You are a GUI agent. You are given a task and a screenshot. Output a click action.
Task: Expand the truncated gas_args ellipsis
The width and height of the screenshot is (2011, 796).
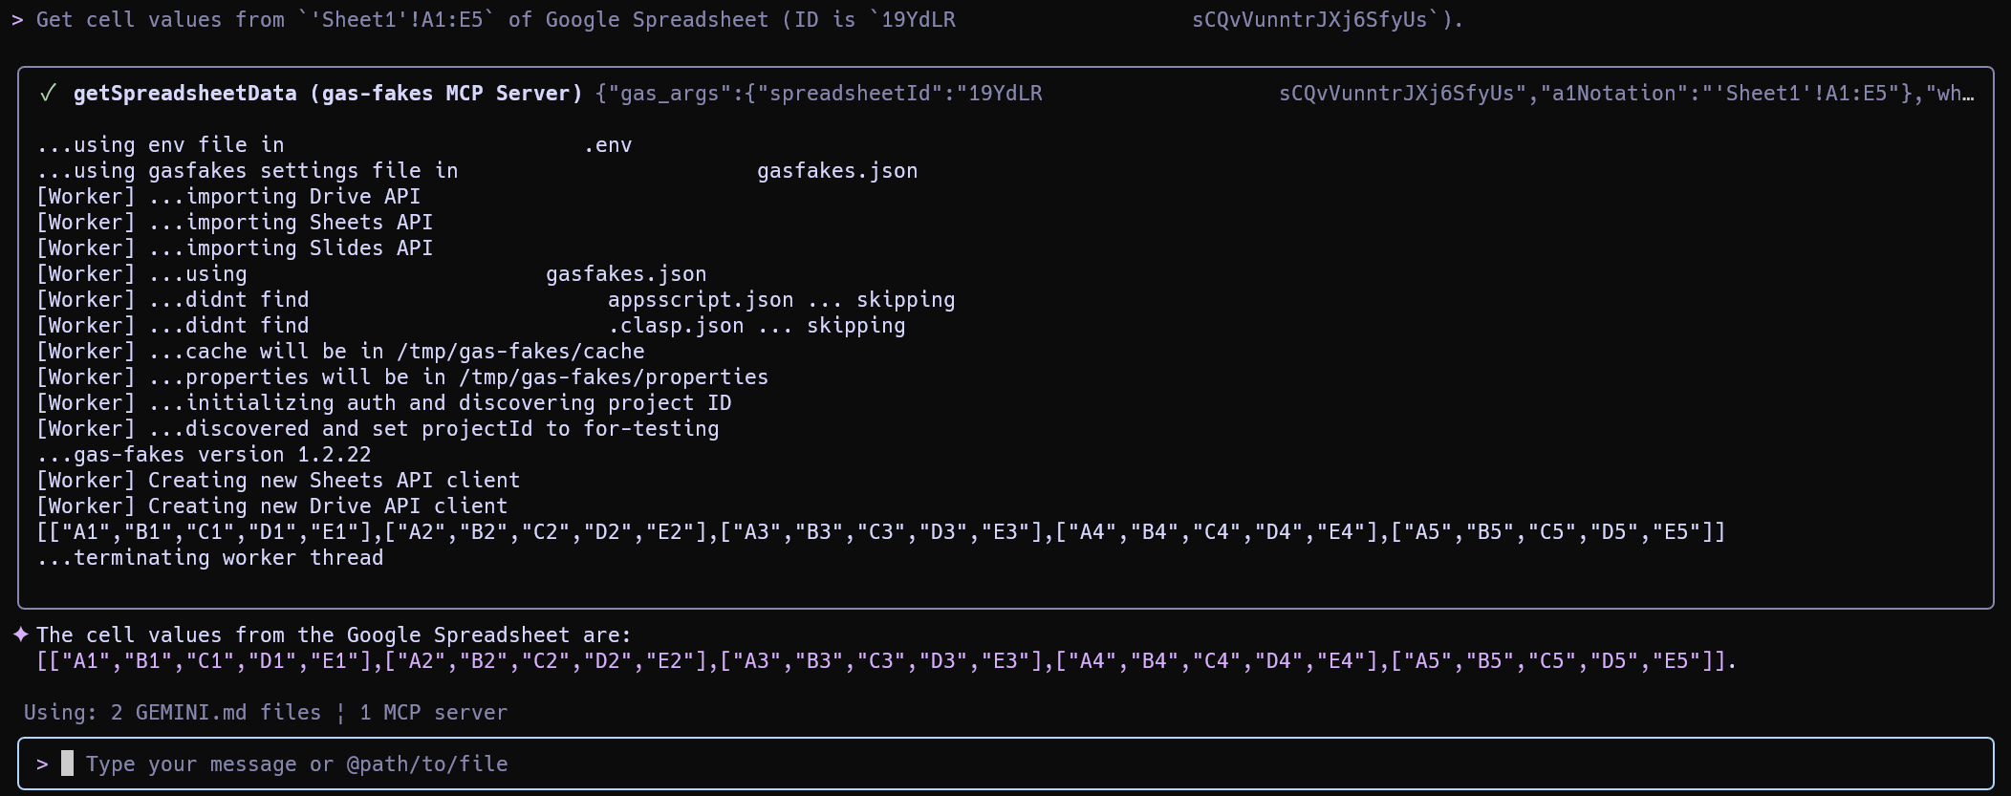(x=1967, y=94)
